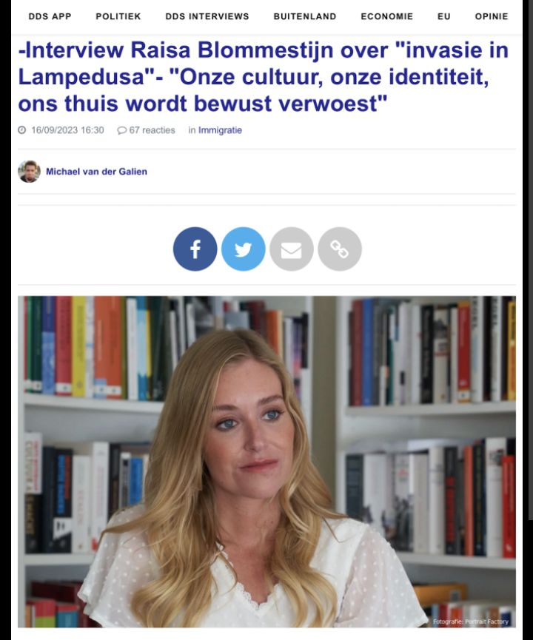Share article via email icon
Image resolution: width=533 pixels, height=640 pixels.
[291, 249]
